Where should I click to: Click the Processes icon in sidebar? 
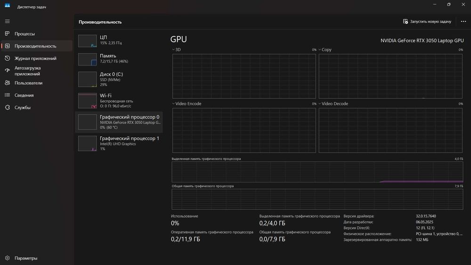(x=7, y=33)
